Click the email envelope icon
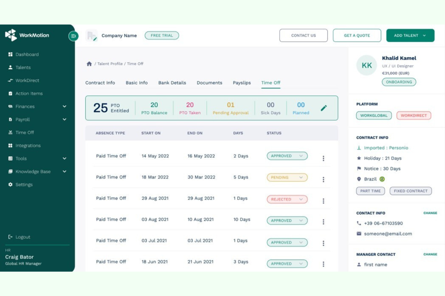This screenshot has height=296, width=445. pyautogui.click(x=359, y=234)
